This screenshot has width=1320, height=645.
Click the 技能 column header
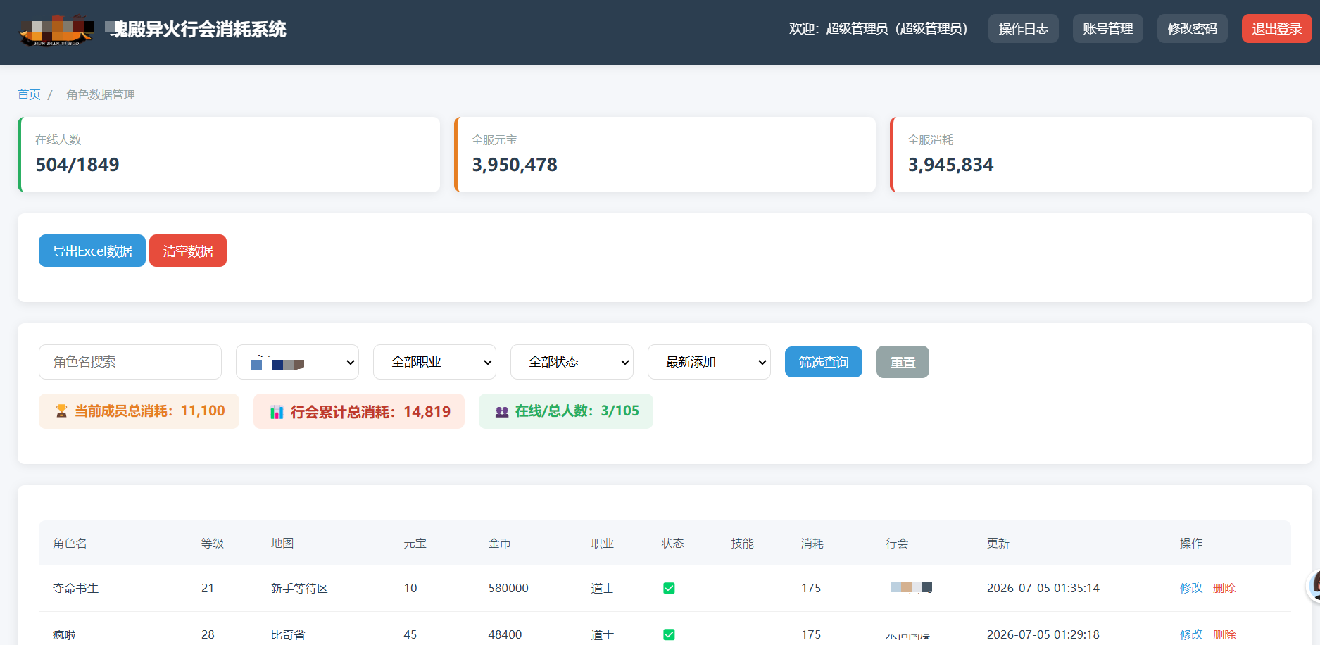click(743, 543)
